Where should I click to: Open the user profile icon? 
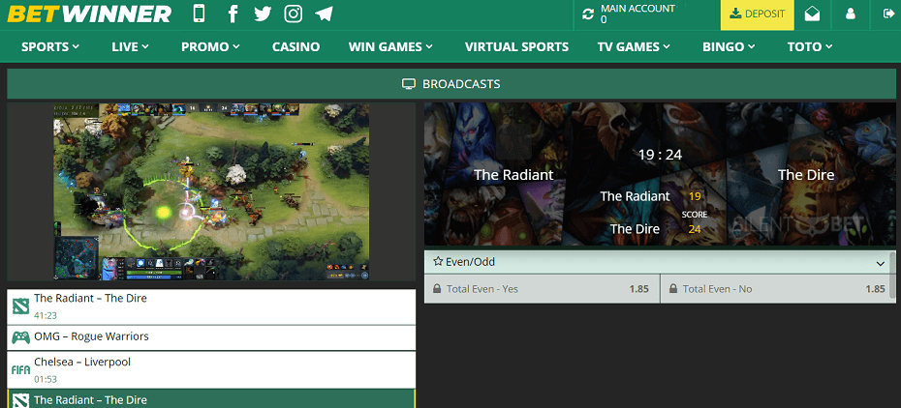coord(851,15)
